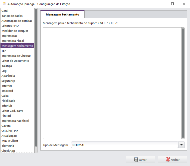Open the Geral section
The height and width of the screenshot is (166, 190).
(17, 11)
